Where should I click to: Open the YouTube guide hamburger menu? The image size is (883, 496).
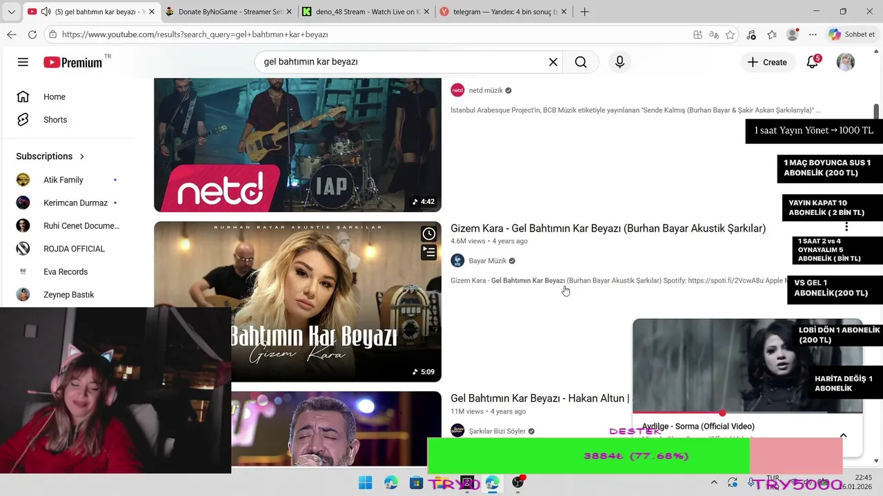pos(23,62)
